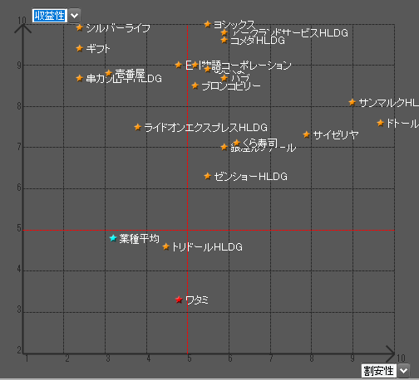Click the 壱番屋 label text
419x380 pixels.
click(130, 74)
